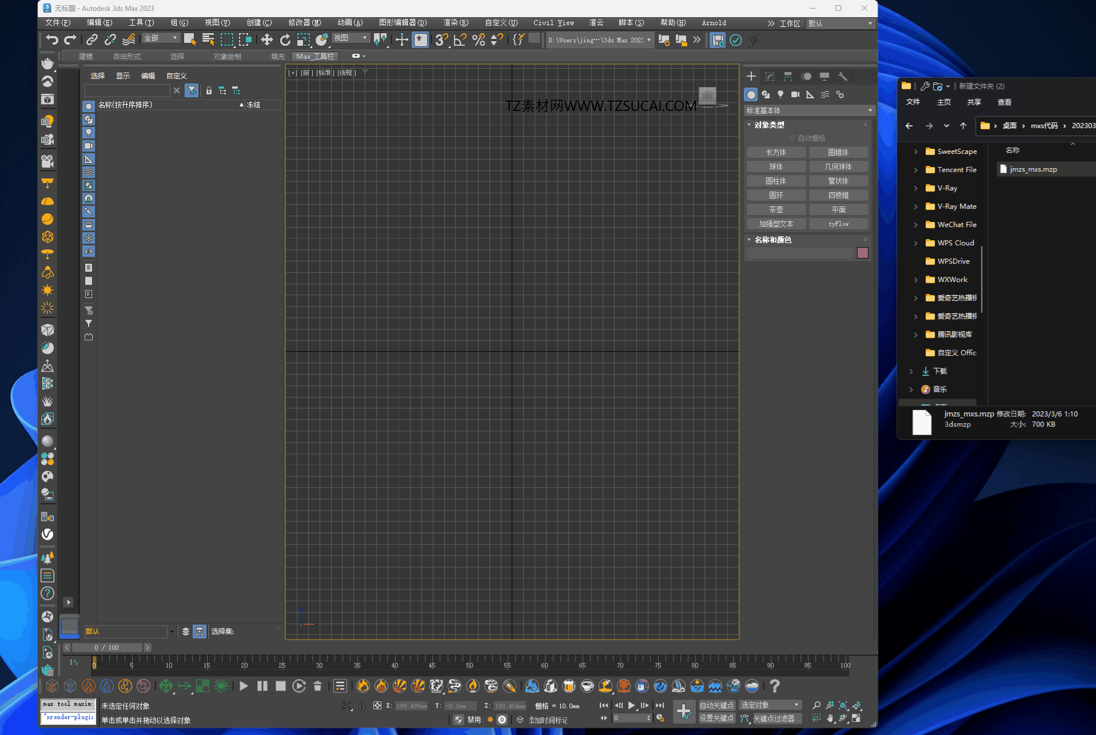
Task: Click the Undo arrow in main toolbar
Action: (52, 39)
